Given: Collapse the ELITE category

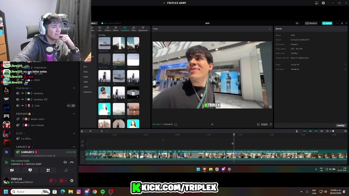Looking at the screenshot, I should pyautogui.click(x=20, y=133).
